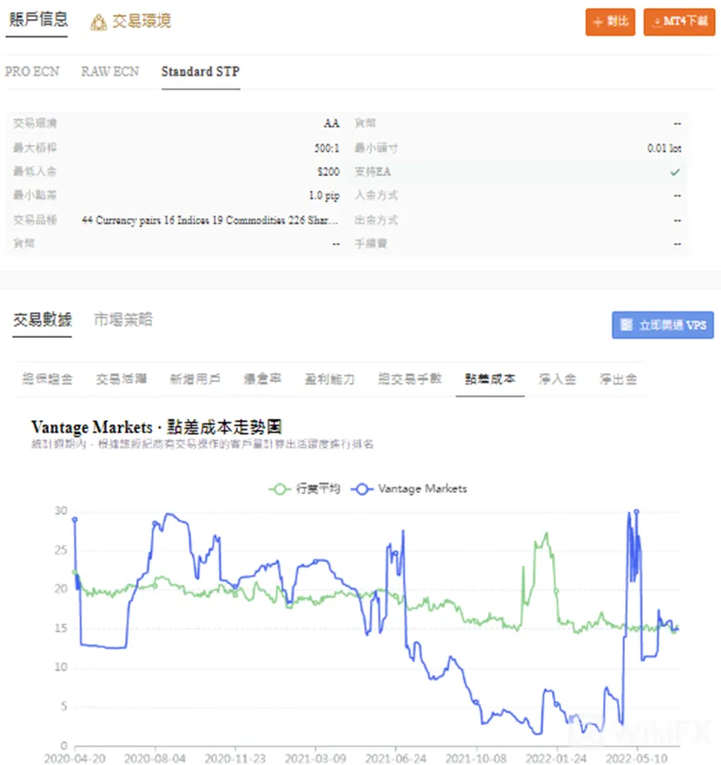Image resolution: width=721 pixels, height=765 pixels.
Task: Click the Vantage Markets chart title
Action: point(157,427)
